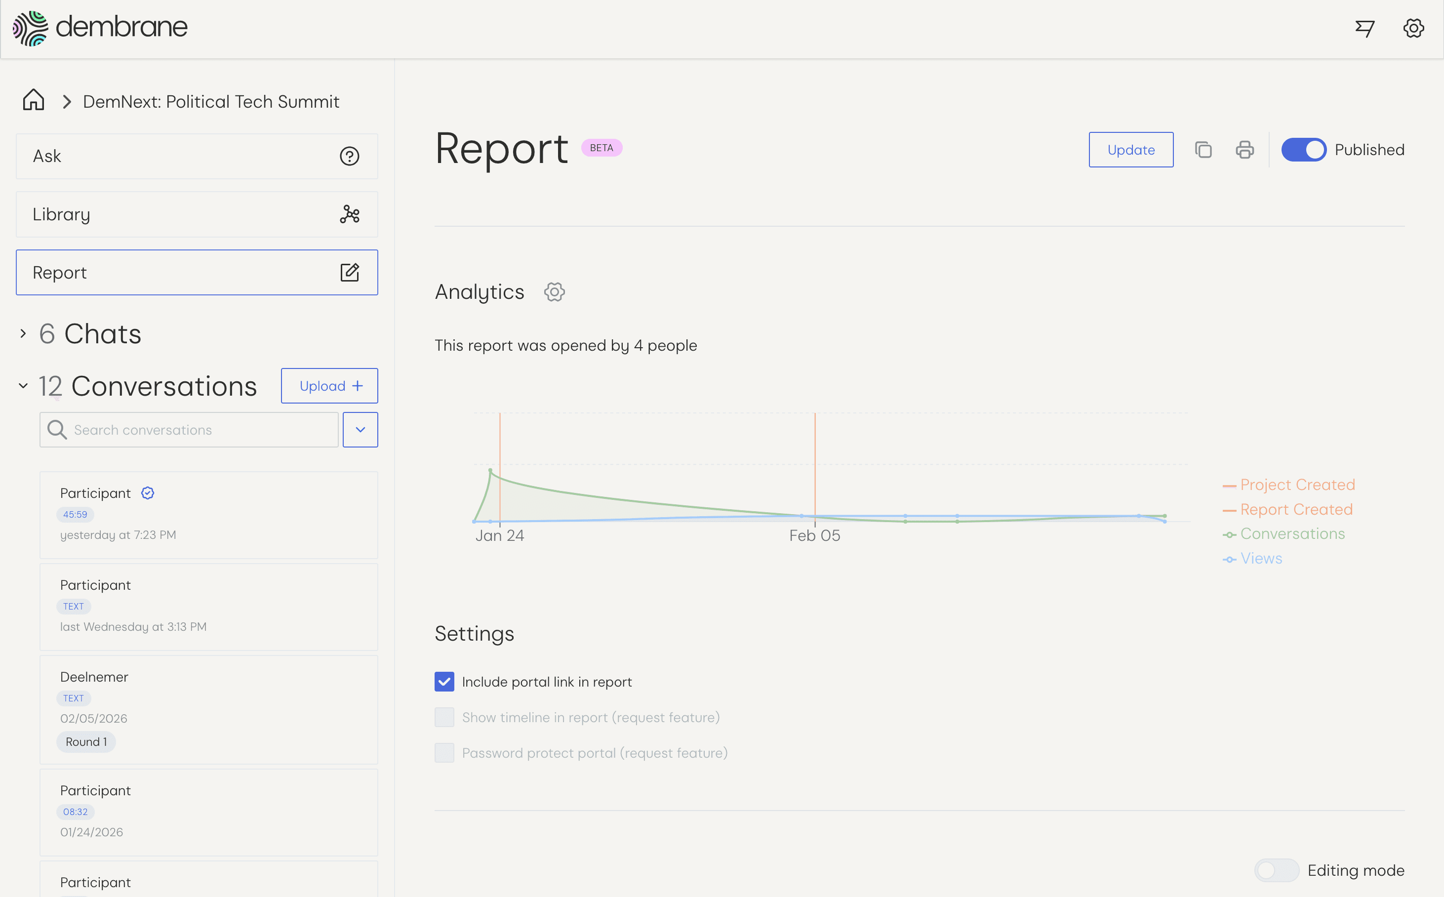Click the print report icon
The width and height of the screenshot is (1444, 897).
[x=1244, y=150]
